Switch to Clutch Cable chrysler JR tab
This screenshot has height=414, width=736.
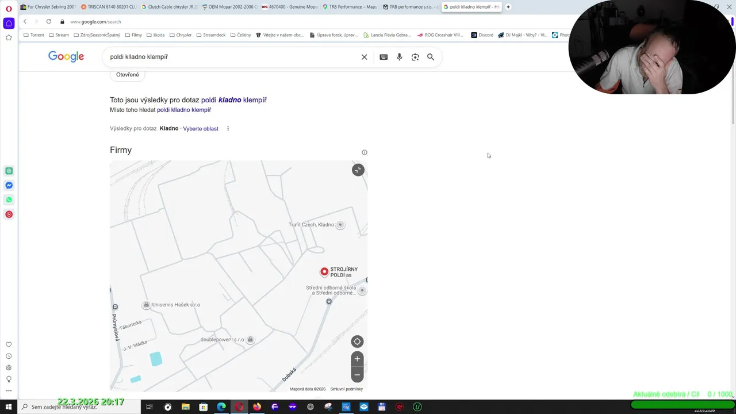[170, 7]
